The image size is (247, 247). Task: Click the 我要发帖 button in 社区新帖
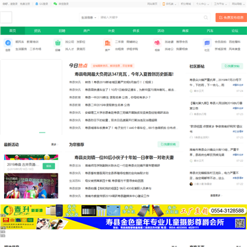tap(232, 66)
